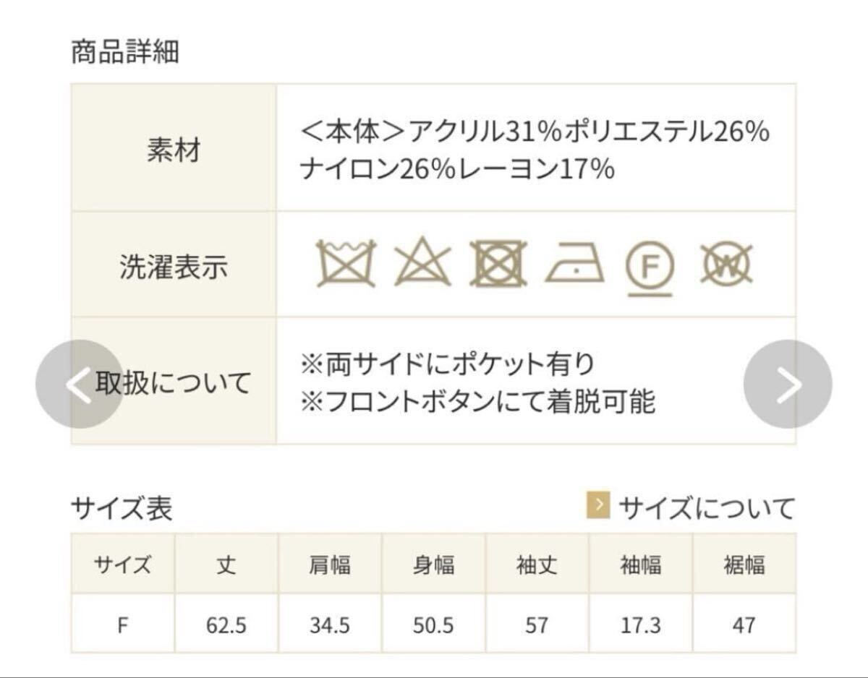Image resolution: width=868 pixels, height=678 pixels.
Task: Click the 肩幅 column header
Action: [330, 565]
